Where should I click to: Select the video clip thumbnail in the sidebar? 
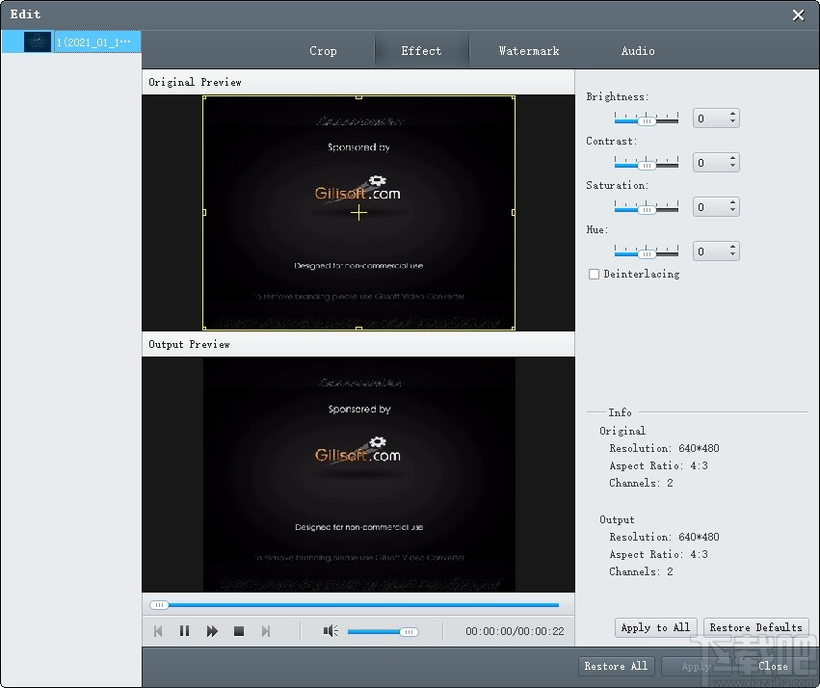(x=36, y=42)
